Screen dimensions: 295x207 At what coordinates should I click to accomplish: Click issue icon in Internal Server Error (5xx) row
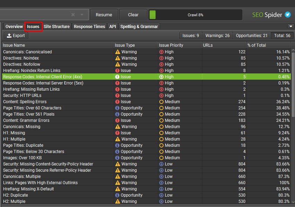tap(117, 83)
